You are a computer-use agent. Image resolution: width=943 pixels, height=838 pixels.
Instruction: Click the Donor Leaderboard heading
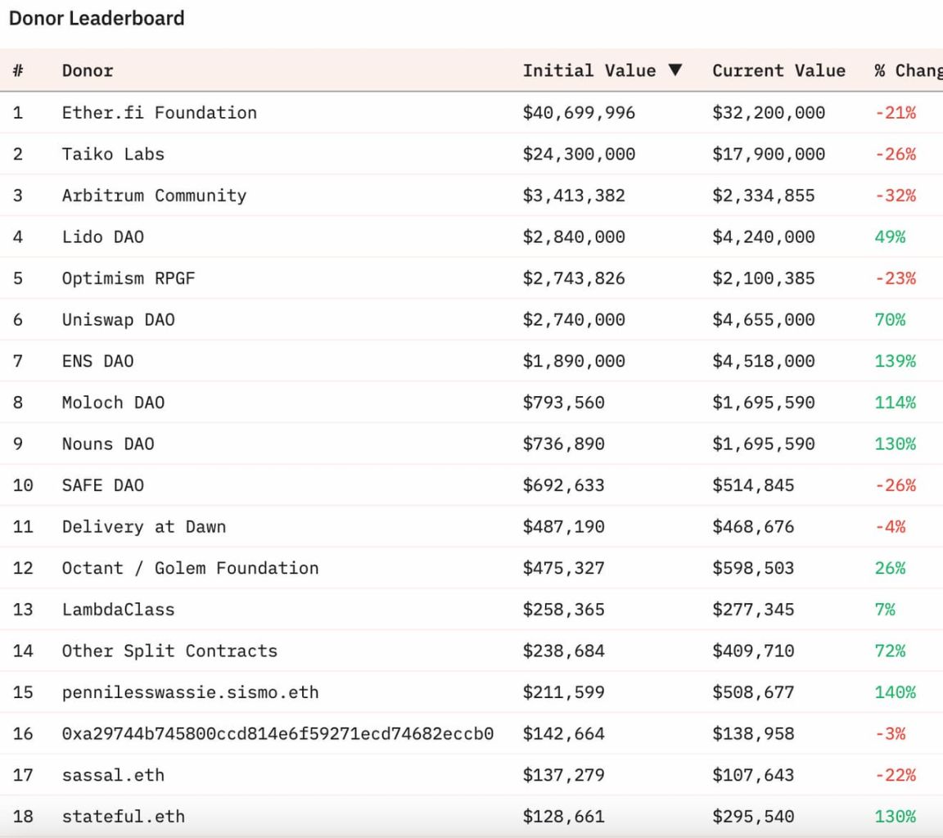point(97,18)
